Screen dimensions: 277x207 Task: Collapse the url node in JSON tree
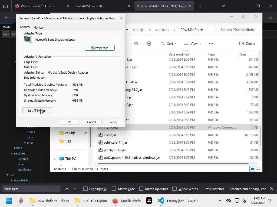(25, 143)
